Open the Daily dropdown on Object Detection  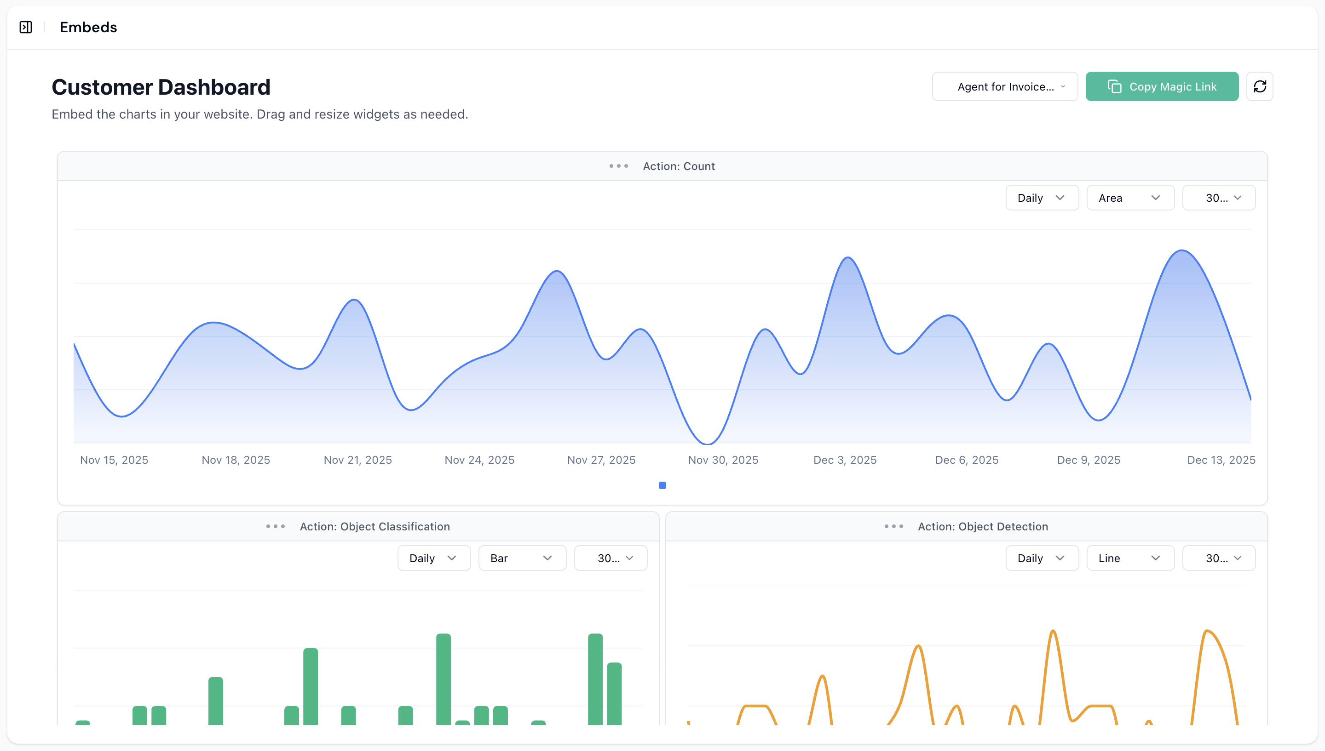pyautogui.click(x=1042, y=558)
